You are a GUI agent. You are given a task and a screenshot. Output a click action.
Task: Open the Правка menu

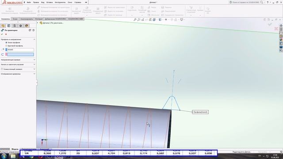(x=36, y=2)
